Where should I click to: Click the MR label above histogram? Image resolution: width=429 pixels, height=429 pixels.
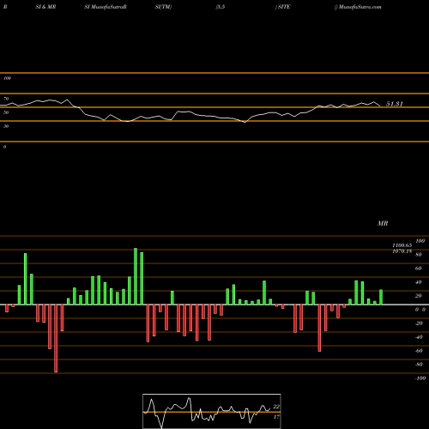383,223
